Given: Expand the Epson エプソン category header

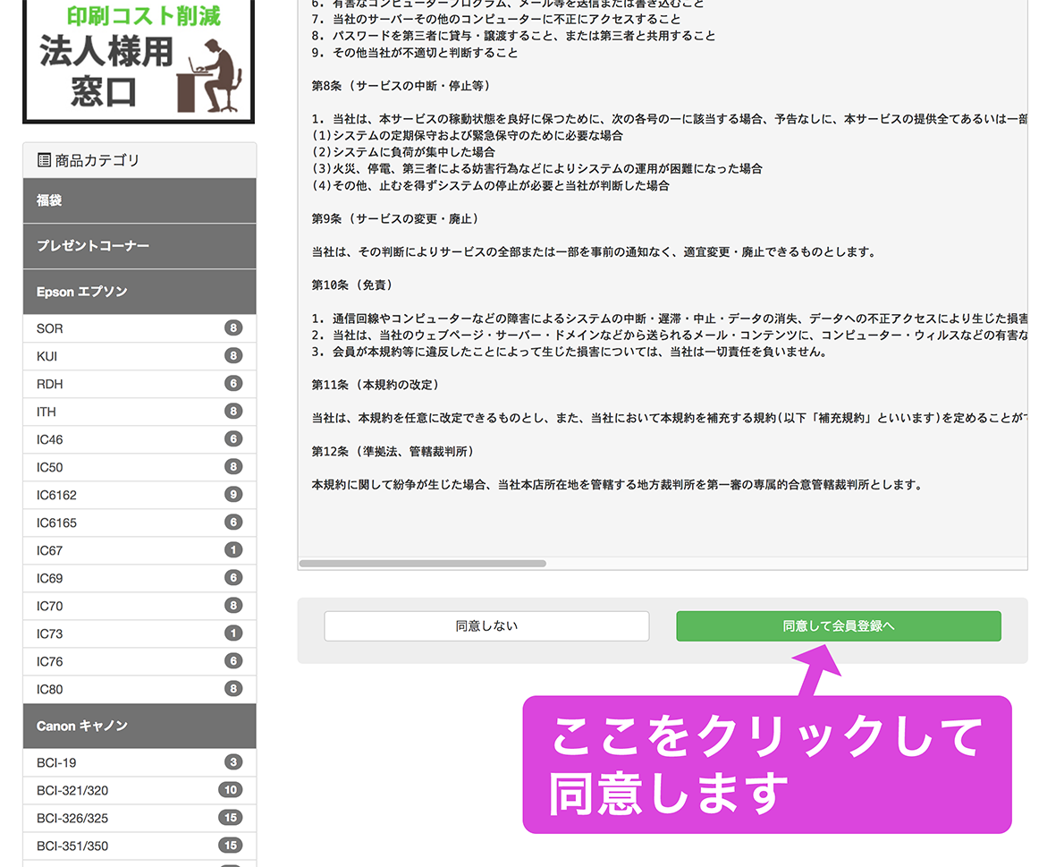Looking at the screenshot, I should tap(139, 292).
